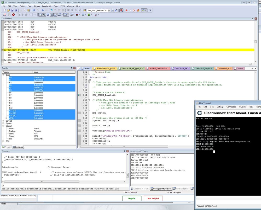Viewport: 261px width, 210px height.
Task: Save the current file with the floppy icon
Action: (x=12, y=10)
